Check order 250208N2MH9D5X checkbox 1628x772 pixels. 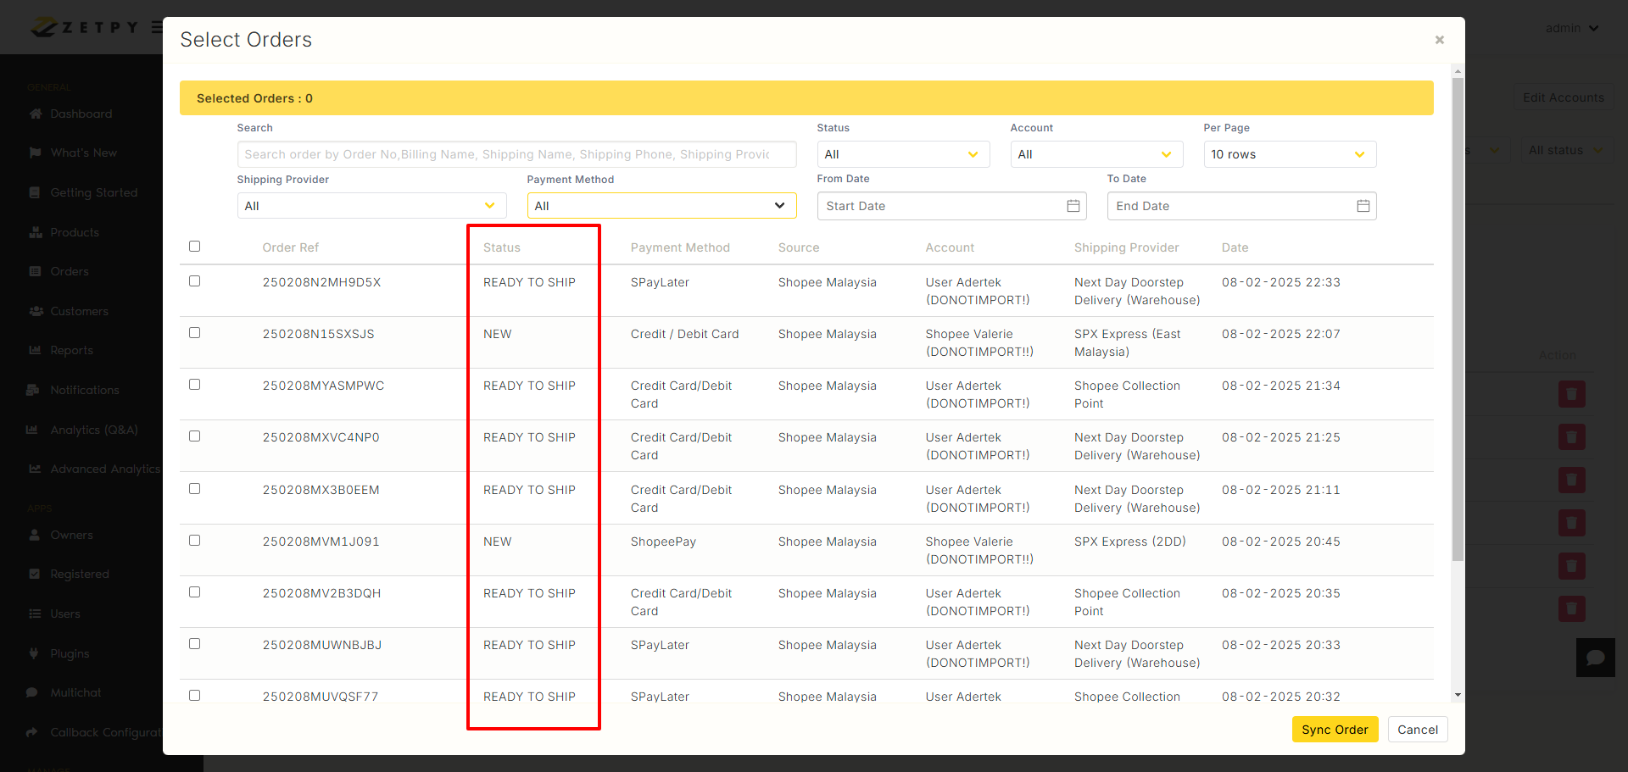coord(195,281)
